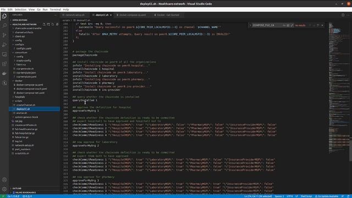Click UTF-8 encoding in status bar
The height and width of the screenshot is (198, 352).
coord(290,196)
